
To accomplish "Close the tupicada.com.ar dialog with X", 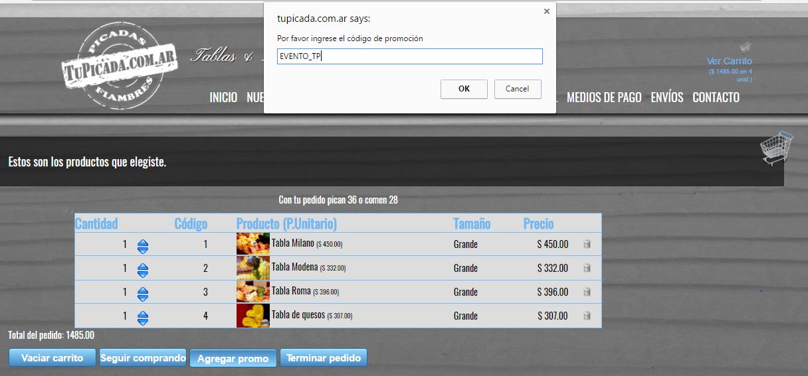I will (547, 11).
